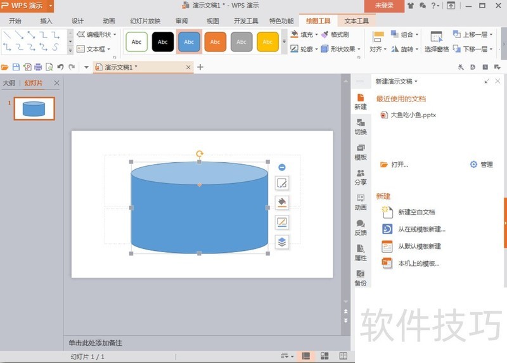Open the 文本工具 ribbon tab
This screenshot has width=507, height=363.
[356, 21]
